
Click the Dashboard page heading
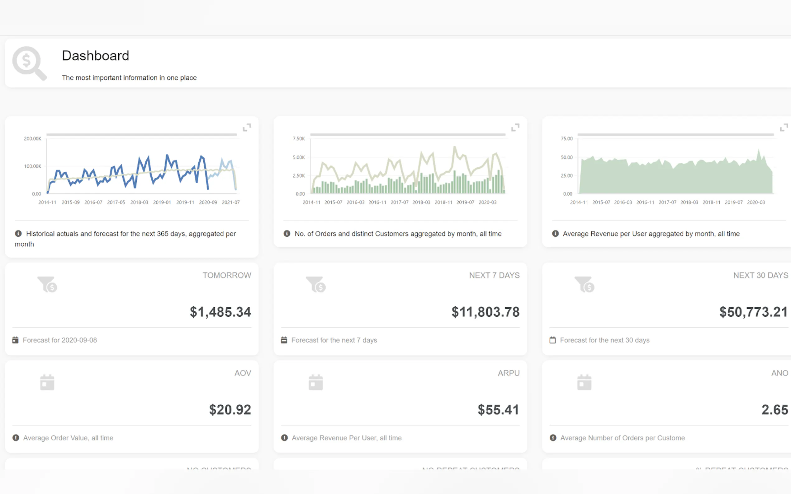point(96,56)
